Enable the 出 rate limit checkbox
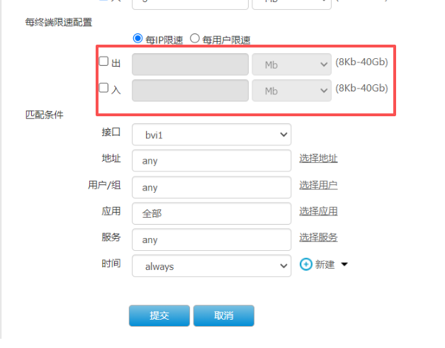Screen dimensions: 445x348 [x=103, y=62]
